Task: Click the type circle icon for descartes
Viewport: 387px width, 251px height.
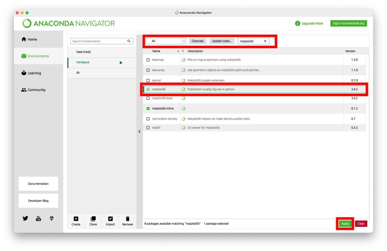Action: [x=183, y=70]
